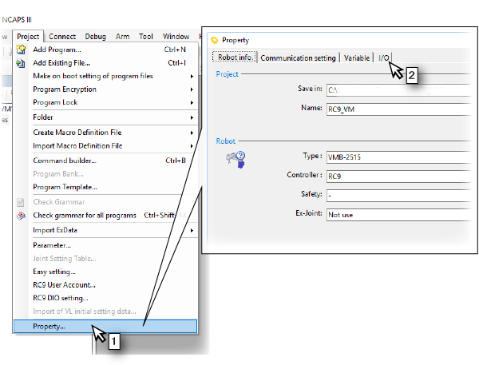The height and width of the screenshot is (365, 479).
Task: Click the Type field showing VMB-2515
Action: tap(397, 157)
